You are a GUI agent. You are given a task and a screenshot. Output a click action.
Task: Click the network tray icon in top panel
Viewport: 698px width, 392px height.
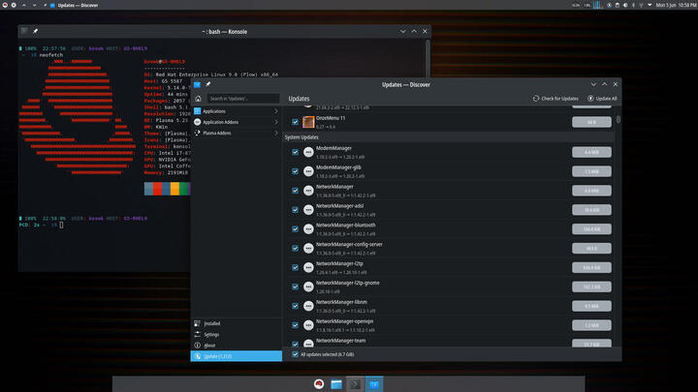click(x=641, y=6)
